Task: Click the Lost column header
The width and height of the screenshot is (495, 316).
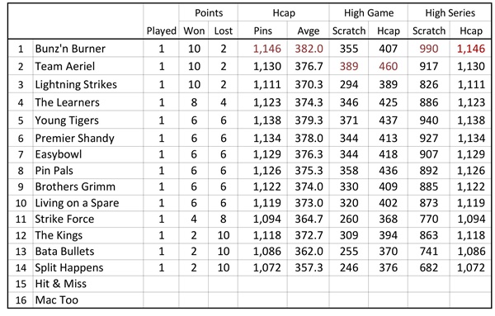Action: tap(224, 31)
